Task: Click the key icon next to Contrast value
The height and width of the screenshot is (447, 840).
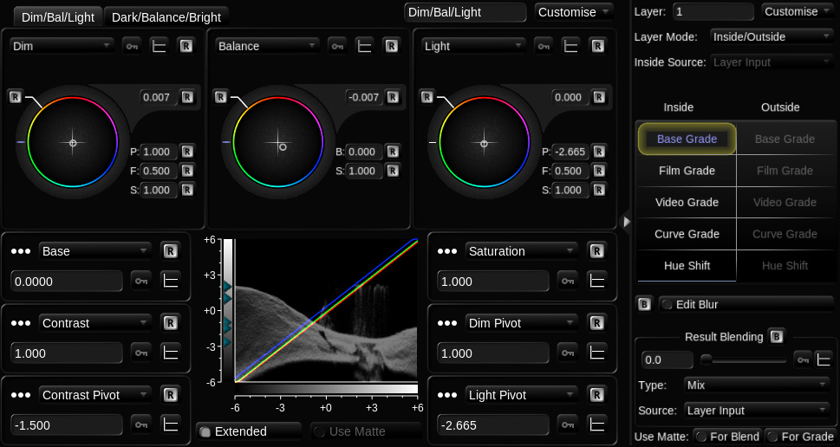Action: pos(140,353)
